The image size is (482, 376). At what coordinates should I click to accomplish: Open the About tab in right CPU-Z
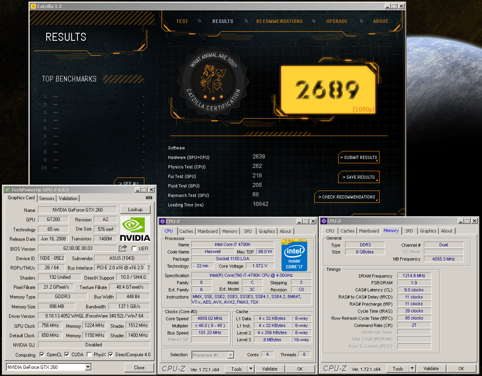(x=447, y=231)
